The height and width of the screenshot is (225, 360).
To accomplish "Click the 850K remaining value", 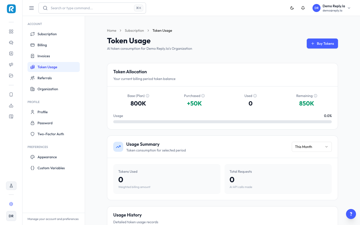I will click(306, 103).
